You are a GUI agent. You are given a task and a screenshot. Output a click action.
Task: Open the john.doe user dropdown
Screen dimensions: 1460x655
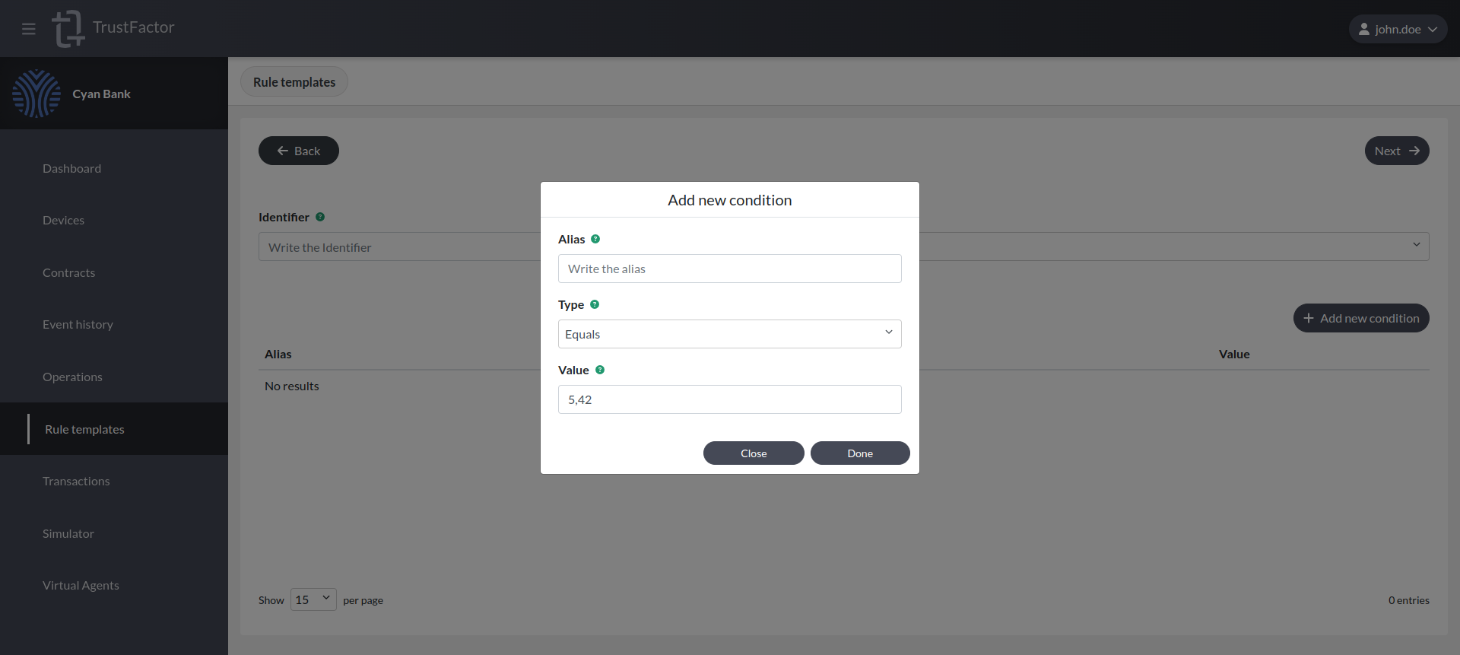click(1398, 29)
